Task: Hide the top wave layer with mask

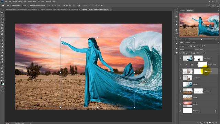Action: (180, 58)
